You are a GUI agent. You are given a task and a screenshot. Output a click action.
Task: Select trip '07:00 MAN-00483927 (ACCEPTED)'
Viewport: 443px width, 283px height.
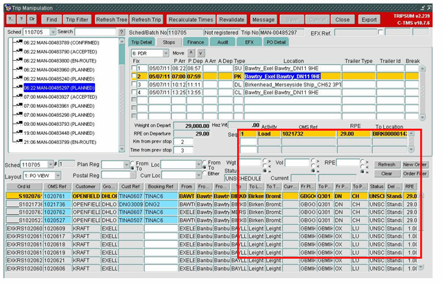(x=60, y=97)
